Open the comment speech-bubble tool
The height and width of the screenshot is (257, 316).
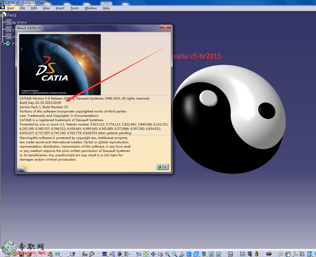pos(92,254)
